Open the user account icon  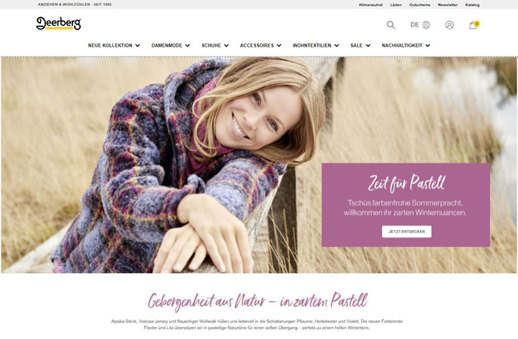tap(449, 25)
